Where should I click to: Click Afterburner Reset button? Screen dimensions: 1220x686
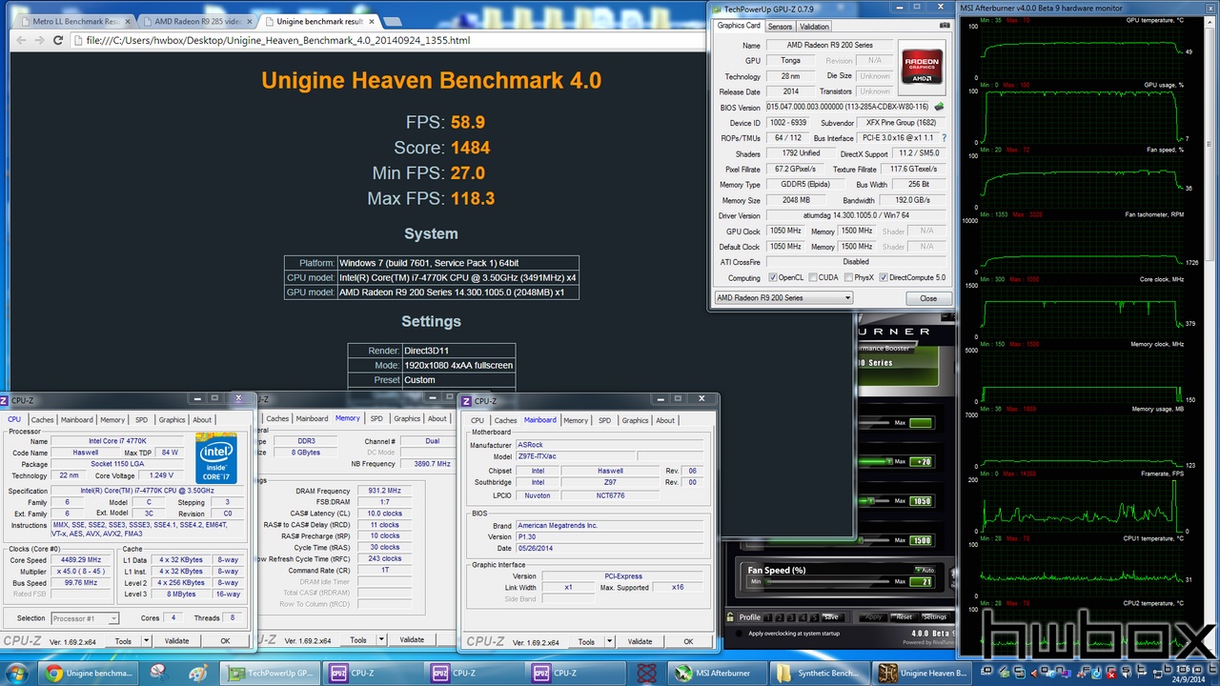pos(904,616)
